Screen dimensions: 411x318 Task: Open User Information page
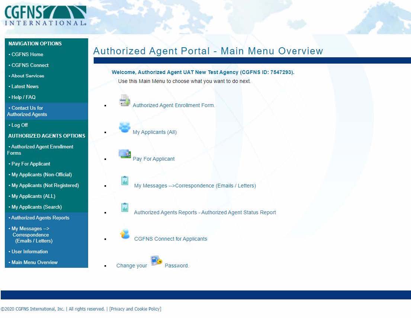click(x=30, y=251)
